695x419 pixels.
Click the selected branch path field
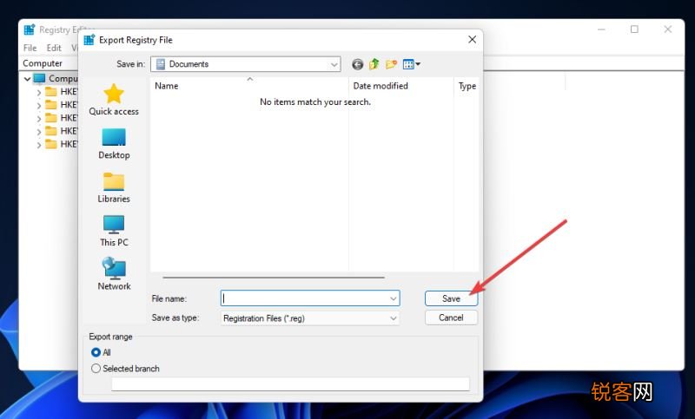(290, 384)
